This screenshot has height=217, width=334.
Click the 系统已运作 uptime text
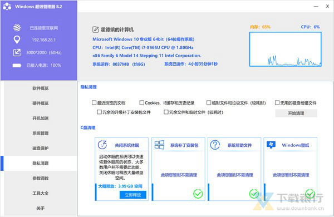click(191, 64)
